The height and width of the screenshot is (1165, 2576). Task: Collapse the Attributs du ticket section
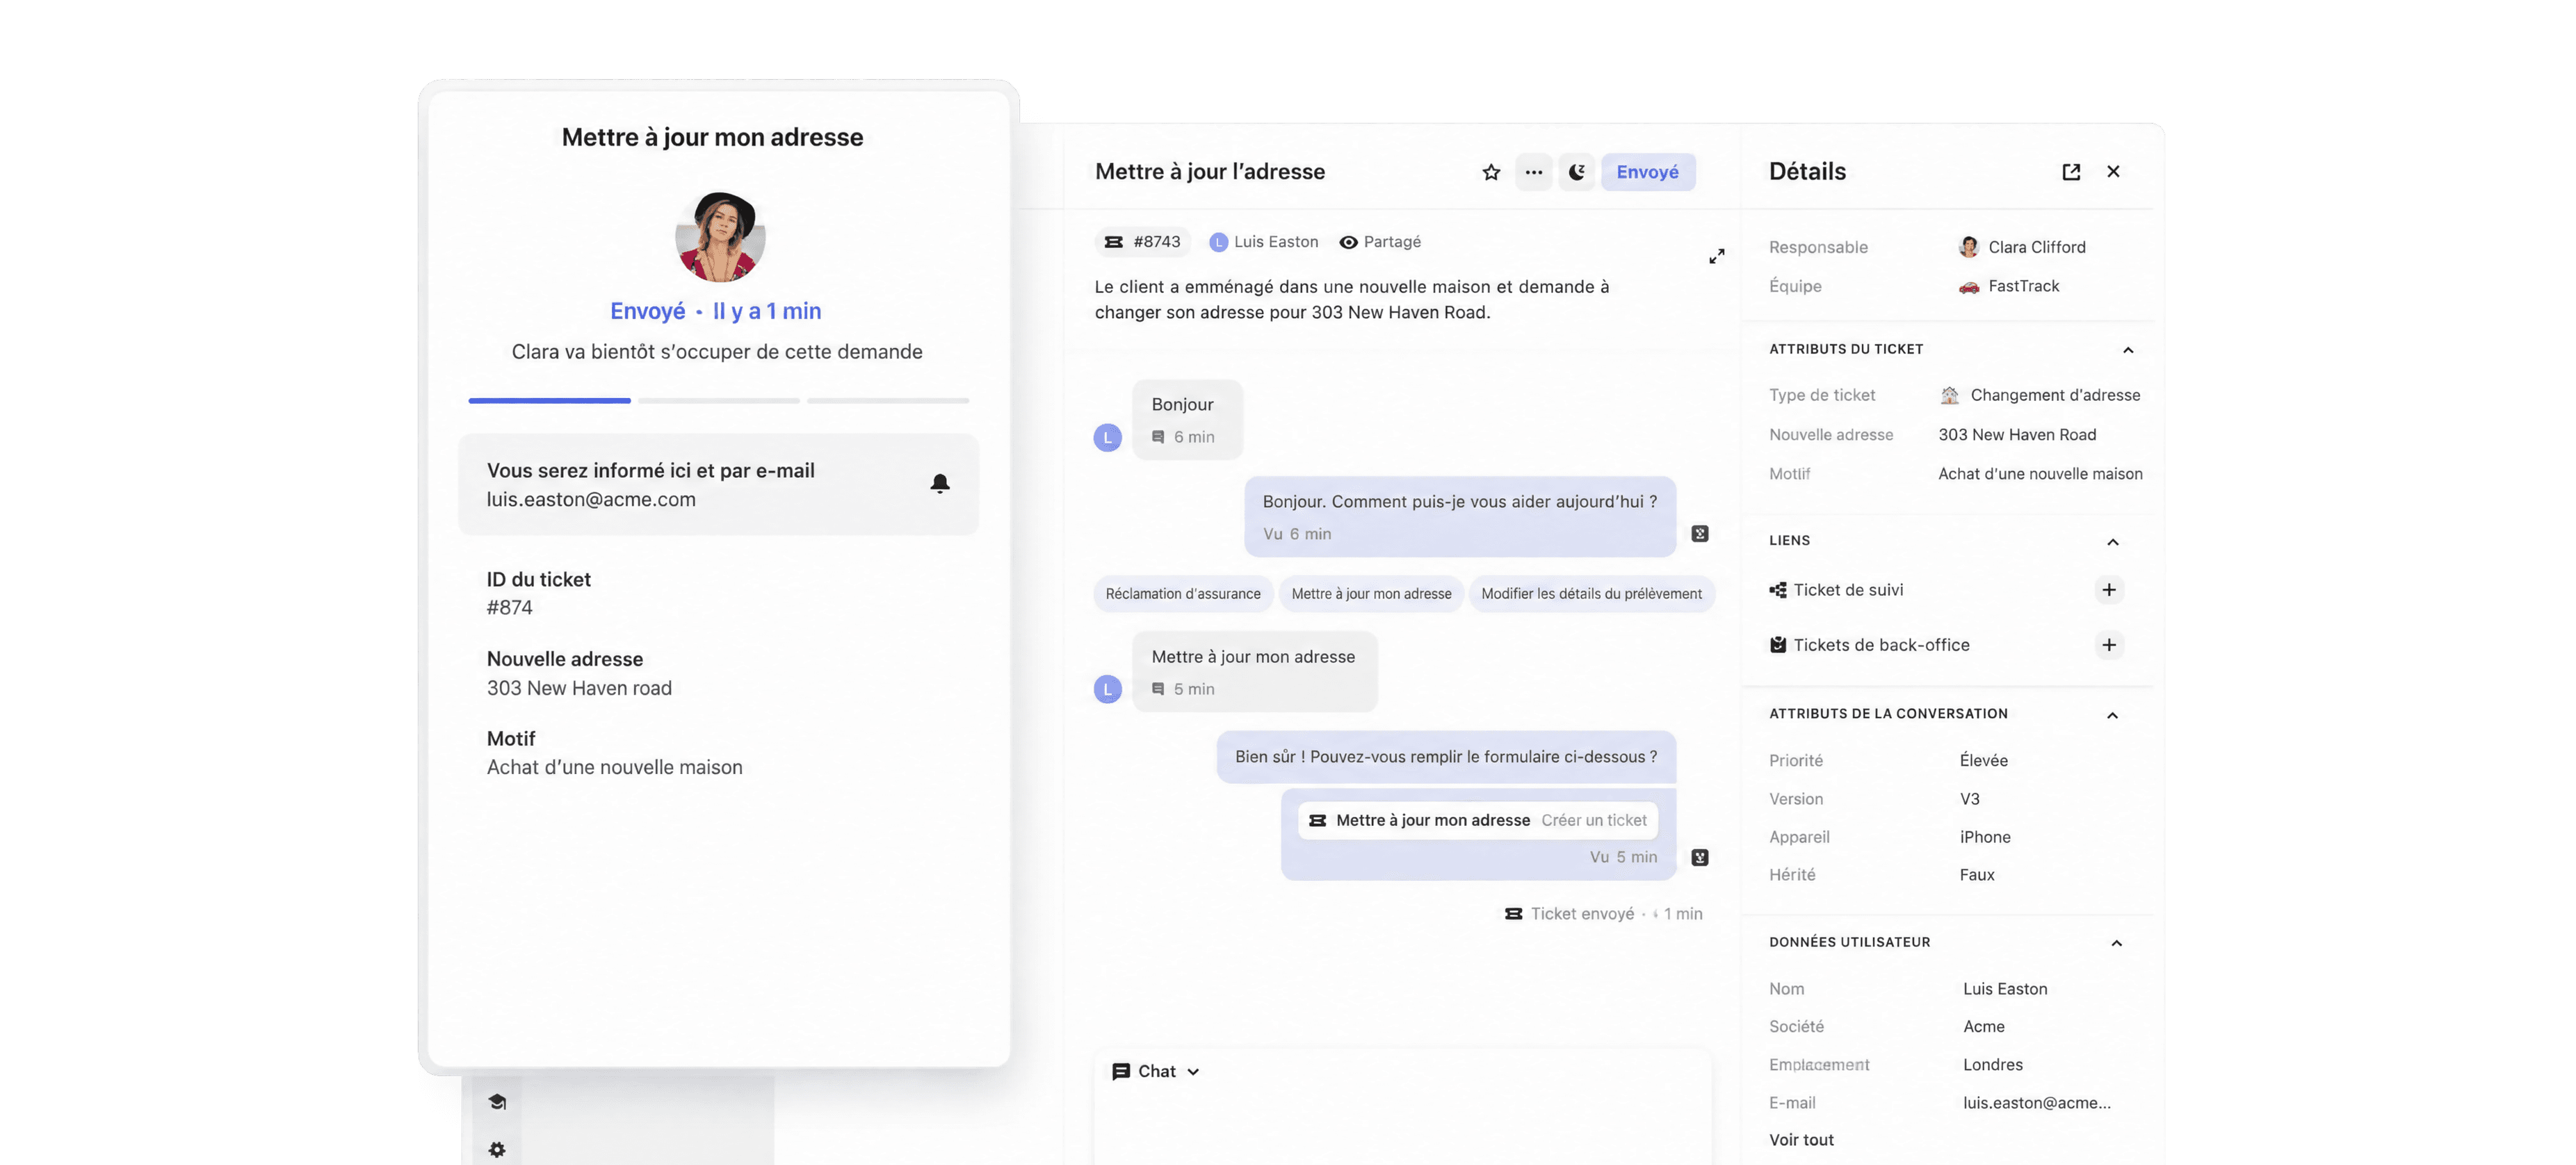2128,349
